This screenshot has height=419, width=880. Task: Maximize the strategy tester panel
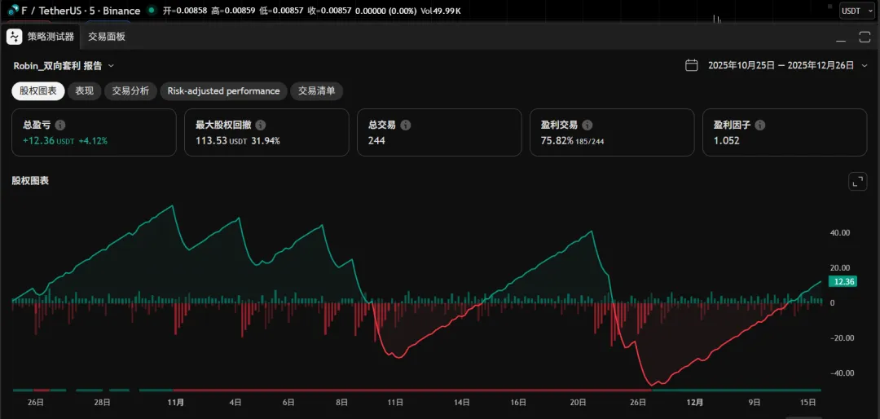(x=865, y=37)
